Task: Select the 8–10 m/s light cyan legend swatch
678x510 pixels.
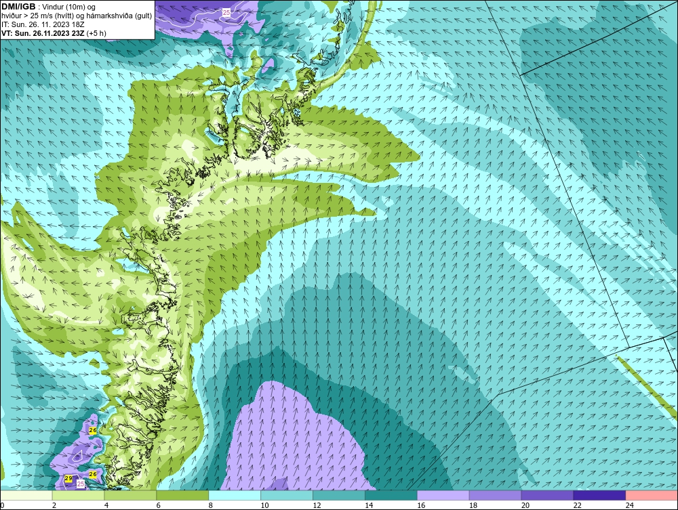Action: 235,495
